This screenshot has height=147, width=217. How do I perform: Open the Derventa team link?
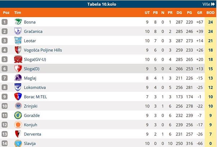pyautogui.click(x=32, y=134)
